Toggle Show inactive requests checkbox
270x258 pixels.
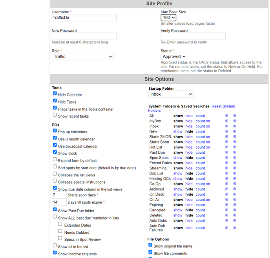55,253
